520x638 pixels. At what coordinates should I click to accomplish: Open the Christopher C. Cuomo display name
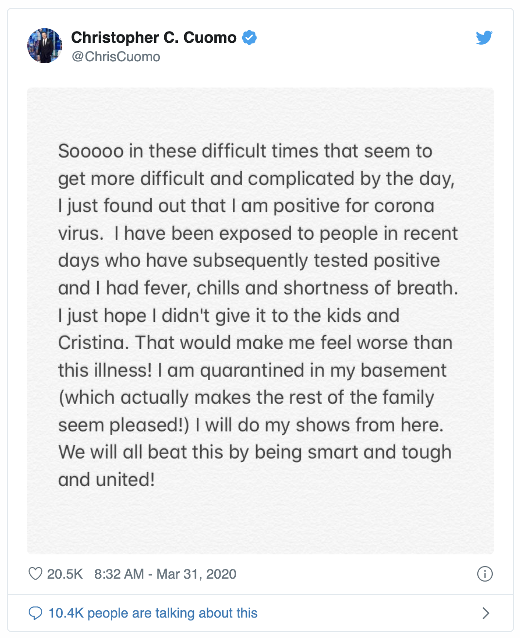pos(154,37)
